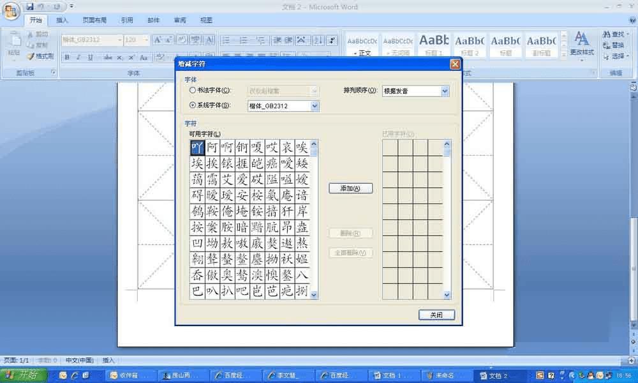This screenshot has height=383, width=638.
Task: Click the Save icon in quick access toolbar
Action: tap(30, 6)
